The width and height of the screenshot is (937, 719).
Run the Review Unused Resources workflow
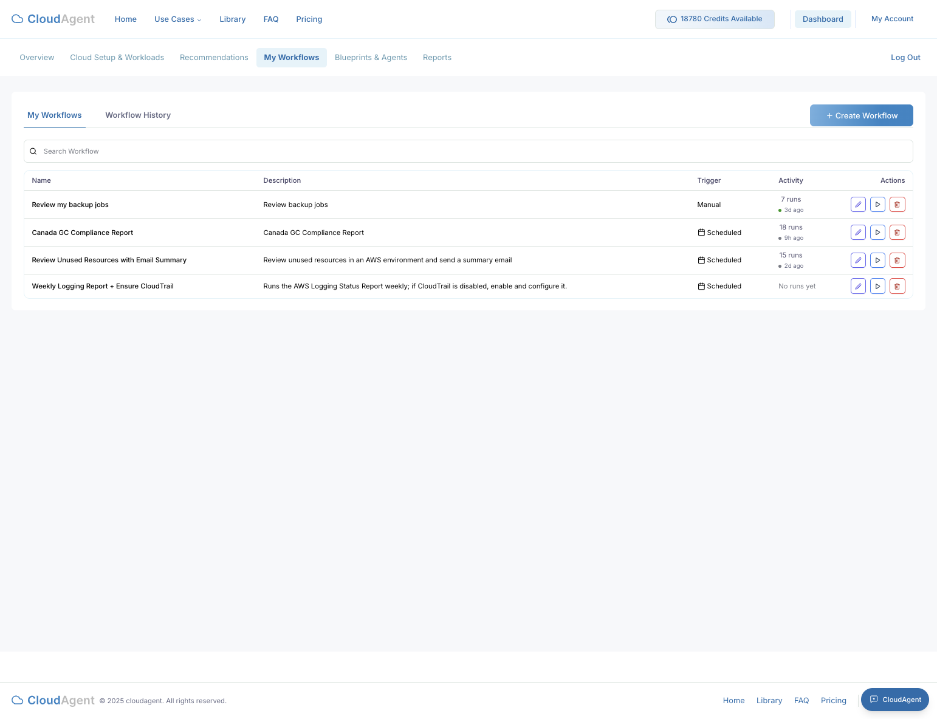877,260
